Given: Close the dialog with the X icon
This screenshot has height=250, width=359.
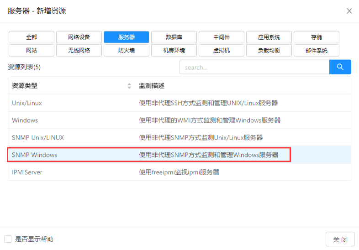Looking at the screenshot, I should (x=349, y=11).
